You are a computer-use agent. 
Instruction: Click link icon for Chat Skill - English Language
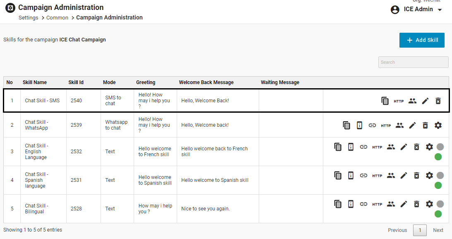pos(363,147)
